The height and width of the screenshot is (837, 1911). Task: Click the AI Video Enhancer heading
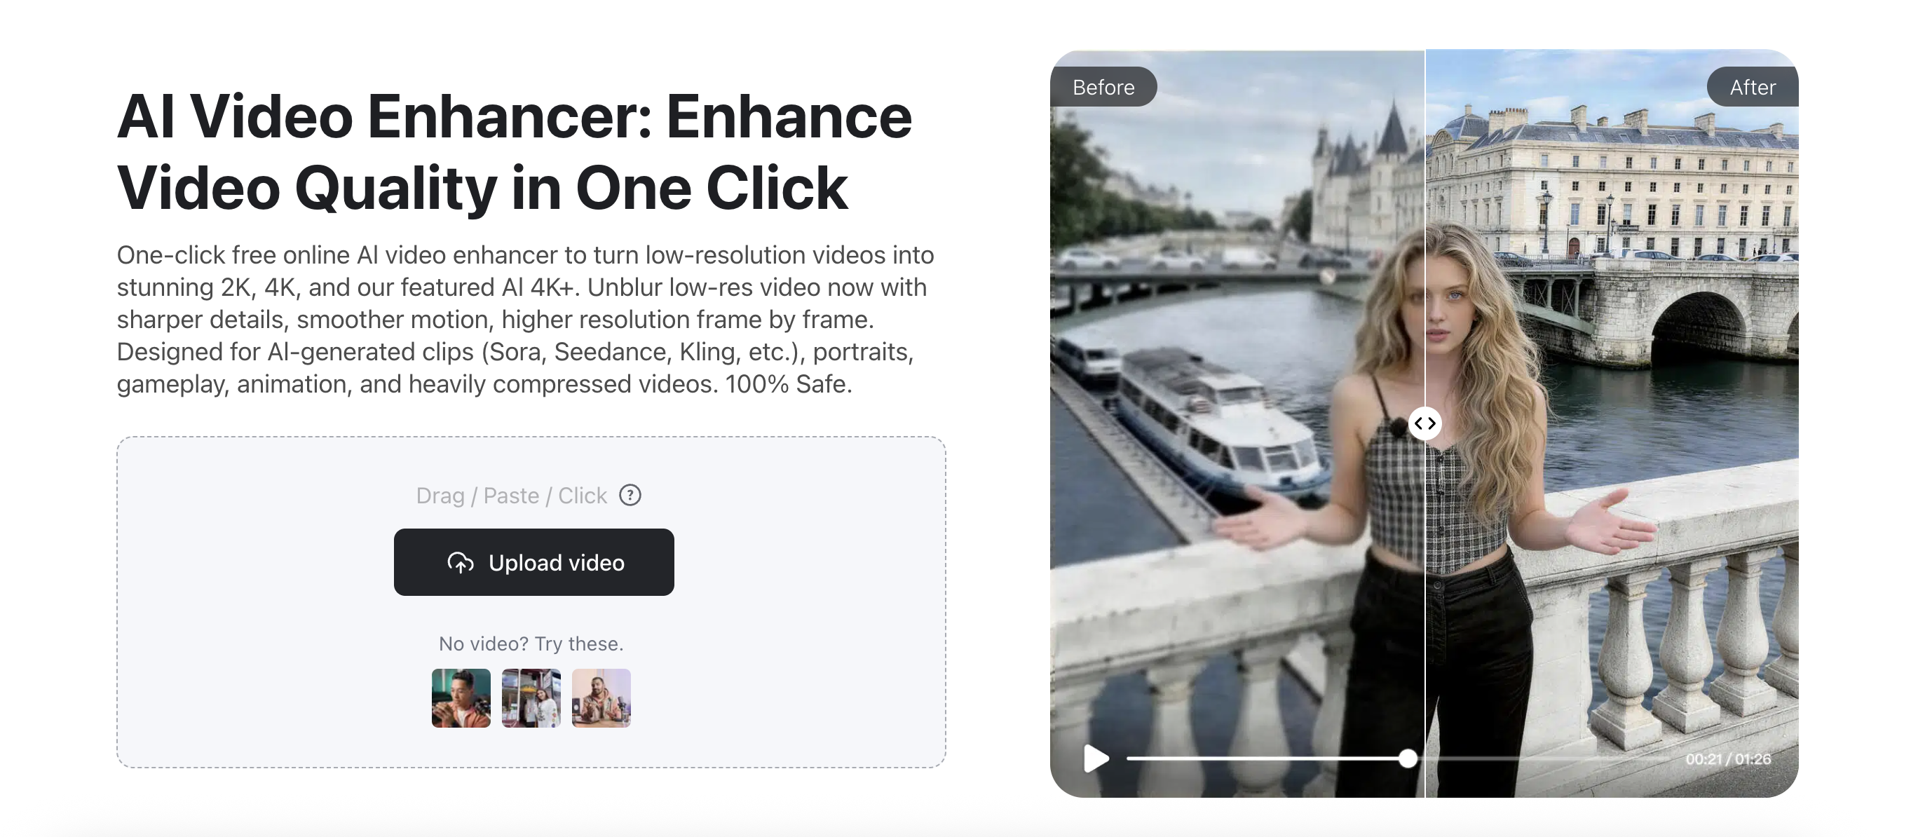(514, 152)
